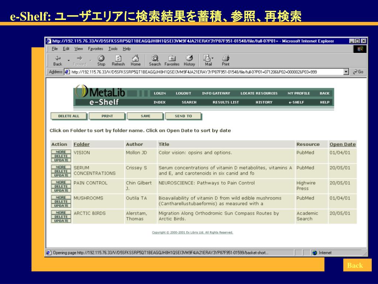Click the page icon in address bar
378x284 pixels.
pos(68,72)
